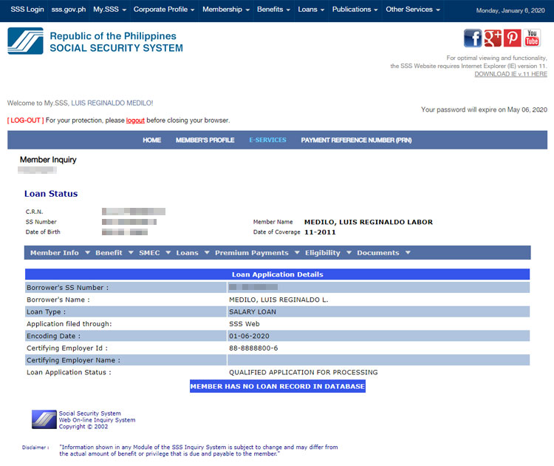The image size is (554, 466).
Task: Open the SMEC inquiry menu
Action: [149, 253]
